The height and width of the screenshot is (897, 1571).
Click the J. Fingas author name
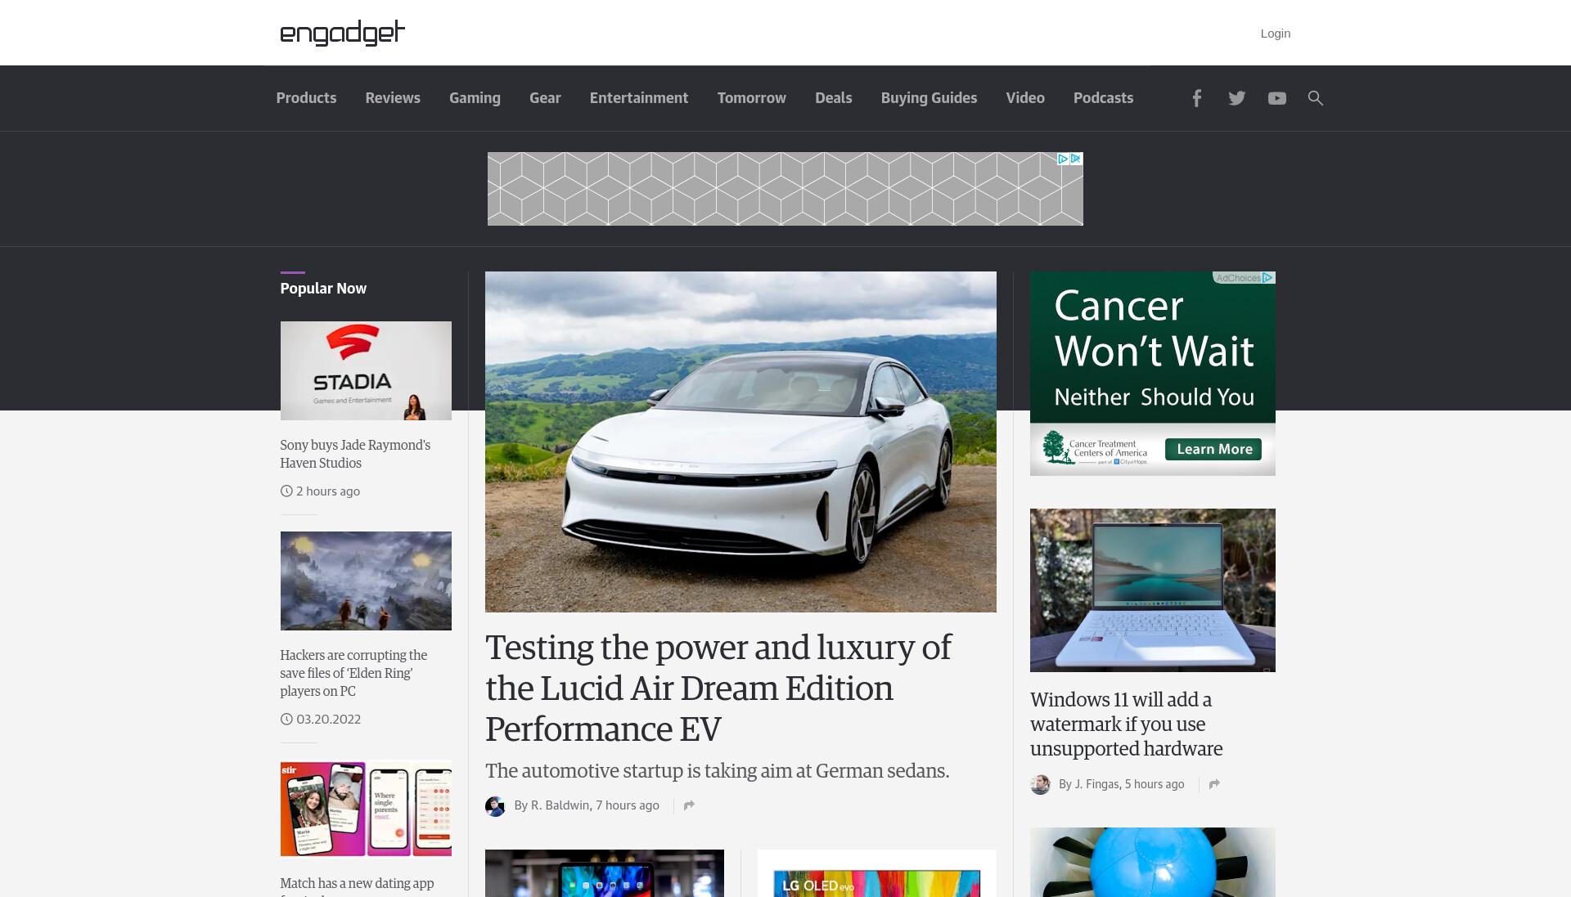pos(1096,784)
